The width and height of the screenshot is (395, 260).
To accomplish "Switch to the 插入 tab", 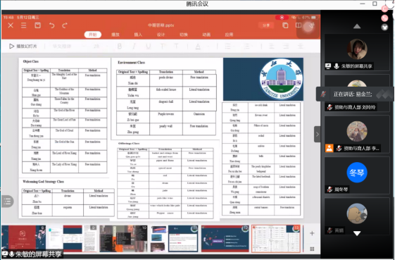I will click(x=138, y=35).
